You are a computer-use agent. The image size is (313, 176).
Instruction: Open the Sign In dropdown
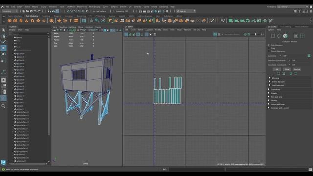(186, 11)
